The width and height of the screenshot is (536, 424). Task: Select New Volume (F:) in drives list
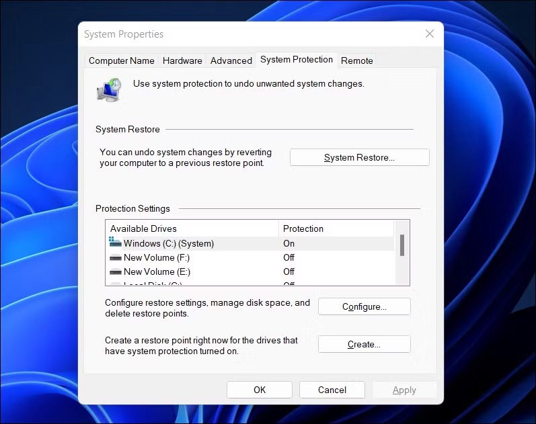[250, 257]
